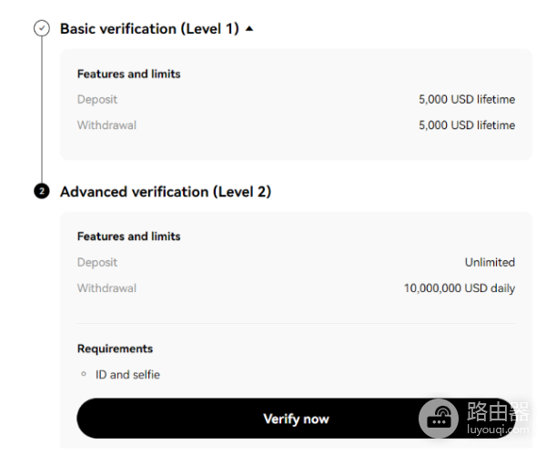Click the Level 1 withdrawal 5,000 USD value
The image size is (546, 455).
[x=466, y=126]
